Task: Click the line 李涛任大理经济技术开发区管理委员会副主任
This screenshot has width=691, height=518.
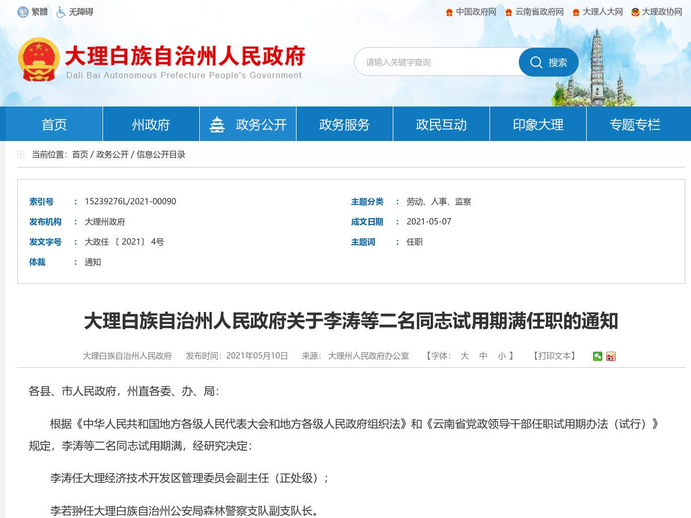Action: pyautogui.click(x=189, y=478)
